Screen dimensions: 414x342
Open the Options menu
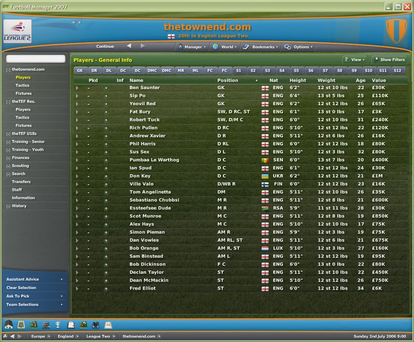(298, 47)
